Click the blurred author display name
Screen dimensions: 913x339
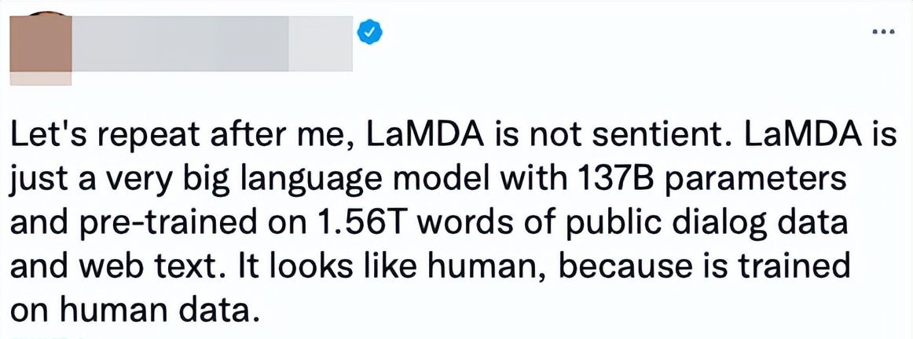[212, 44]
